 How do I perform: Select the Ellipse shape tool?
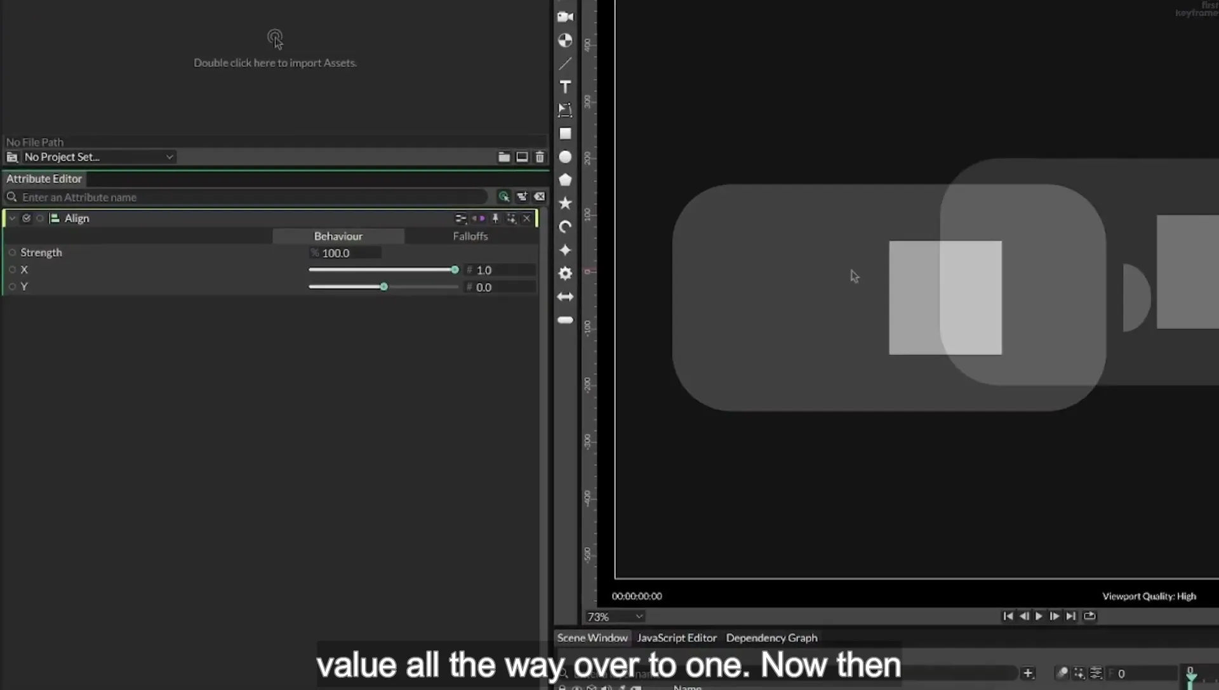pos(565,157)
